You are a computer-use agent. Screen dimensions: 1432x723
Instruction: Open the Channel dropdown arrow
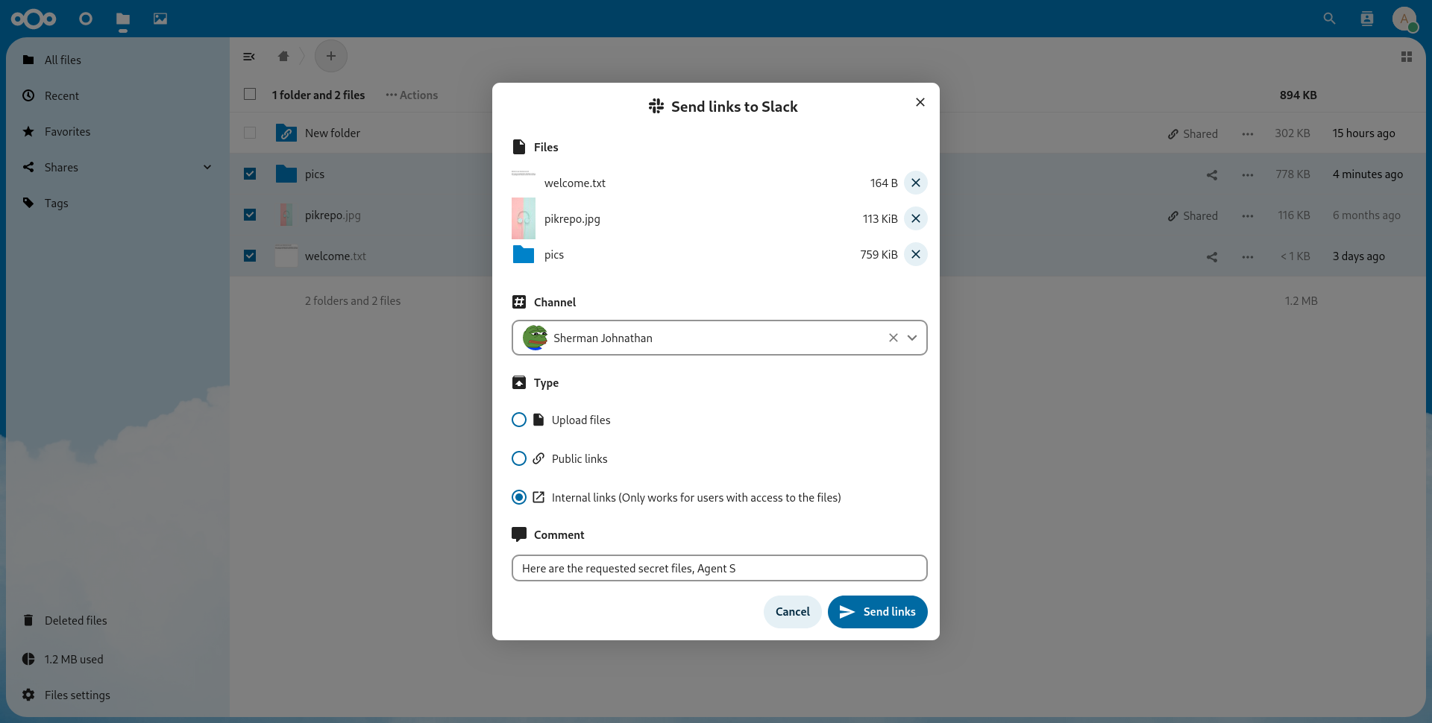pyautogui.click(x=912, y=338)
